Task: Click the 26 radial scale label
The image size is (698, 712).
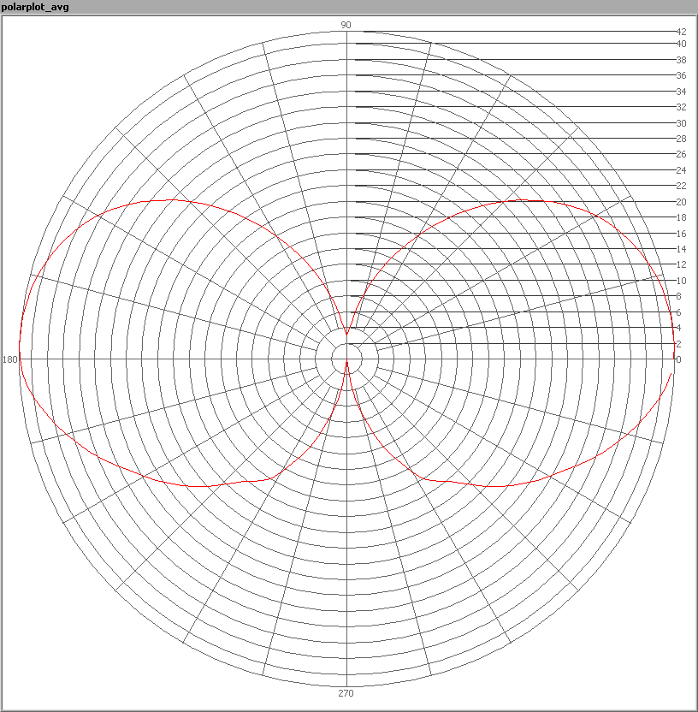Action: click(x=681, y=154)
